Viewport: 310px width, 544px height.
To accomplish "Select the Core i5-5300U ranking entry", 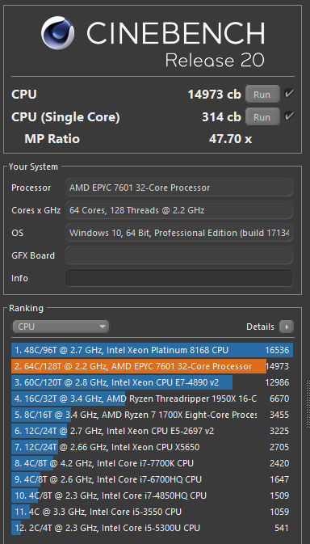I will (x=152, y=528).
